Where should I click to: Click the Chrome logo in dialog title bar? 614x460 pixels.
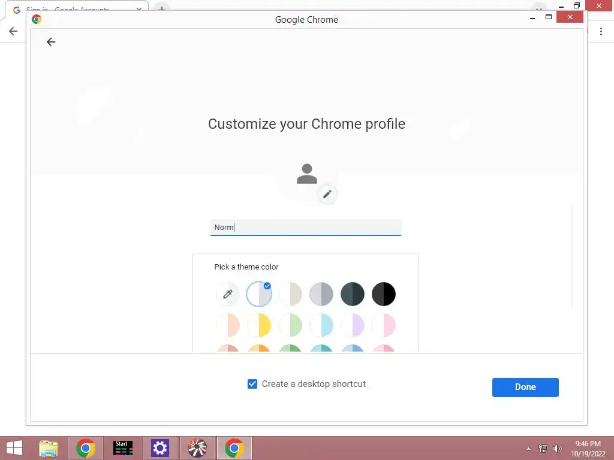tap(37, 19)
